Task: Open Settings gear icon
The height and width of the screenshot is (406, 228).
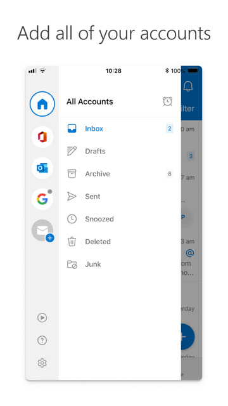Action: (42, 363)
